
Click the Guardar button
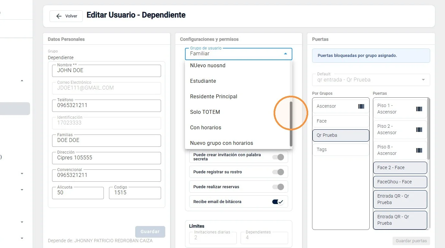point(150,232)
